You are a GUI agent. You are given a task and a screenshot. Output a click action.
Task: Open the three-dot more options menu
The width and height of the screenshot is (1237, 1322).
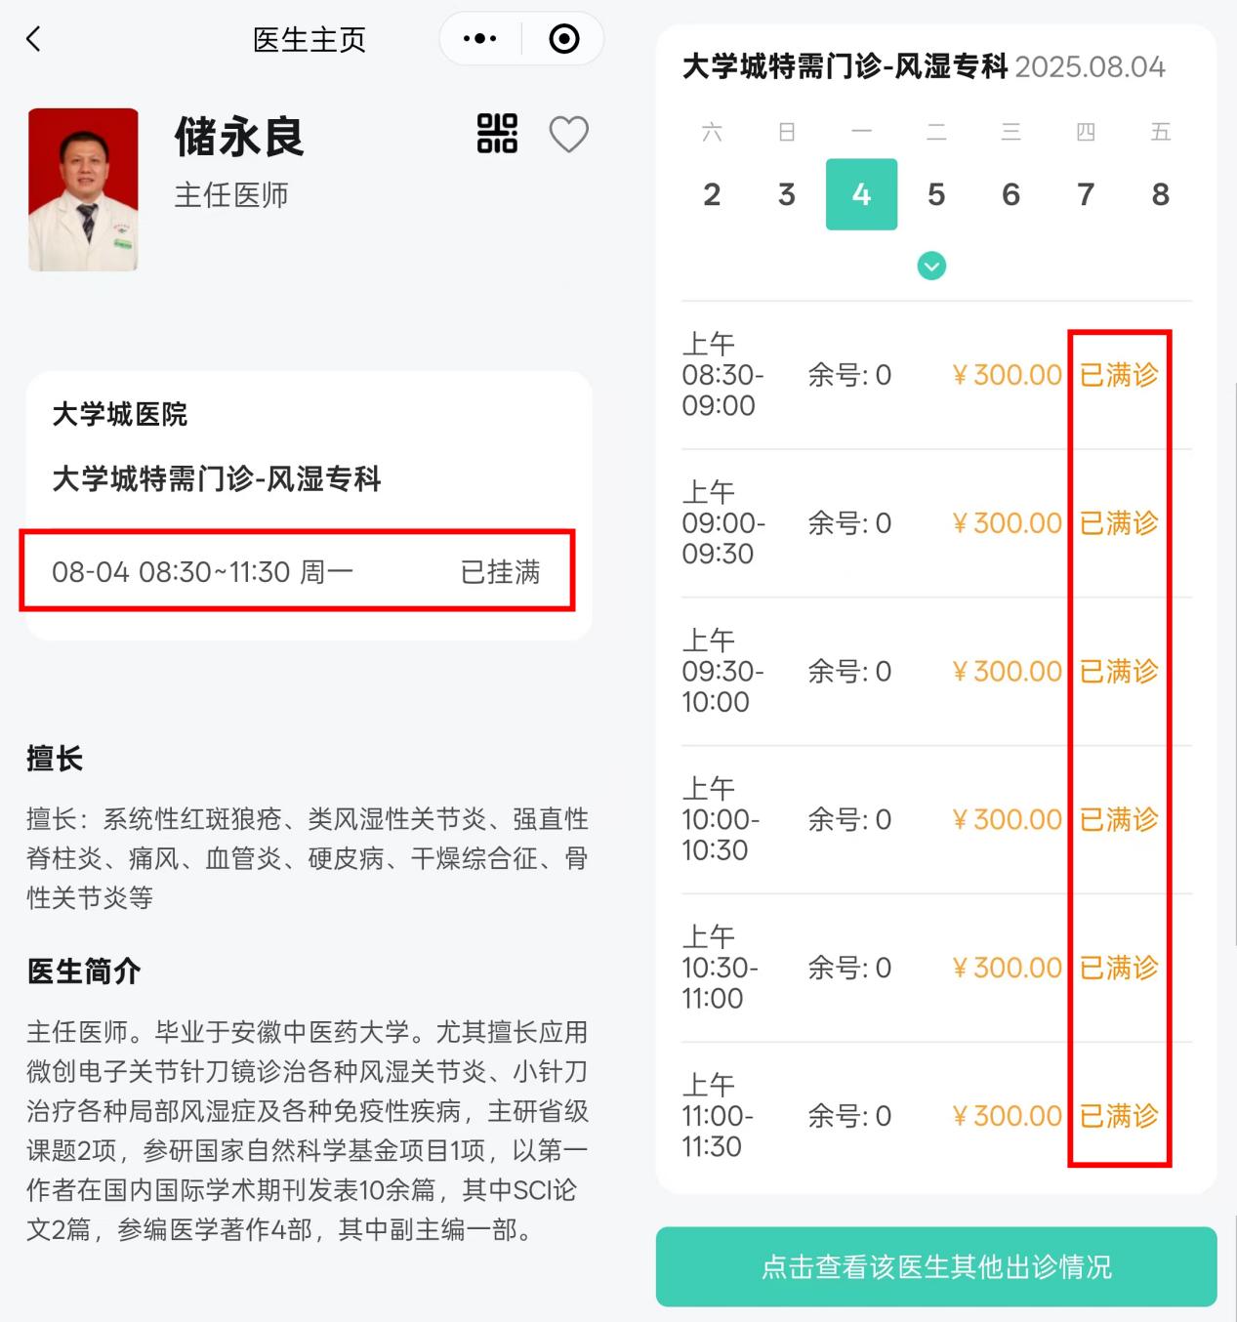480,39
